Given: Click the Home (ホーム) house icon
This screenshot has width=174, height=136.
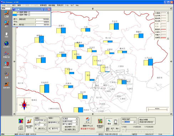Looking at the screenshot, I should tap(88, 120).
